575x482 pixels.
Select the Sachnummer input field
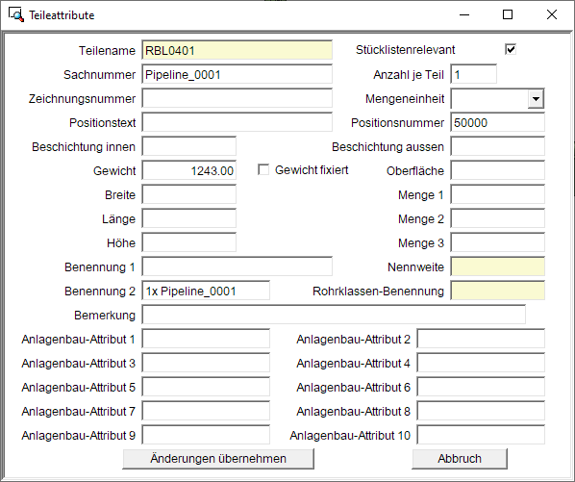coord(237,74)
